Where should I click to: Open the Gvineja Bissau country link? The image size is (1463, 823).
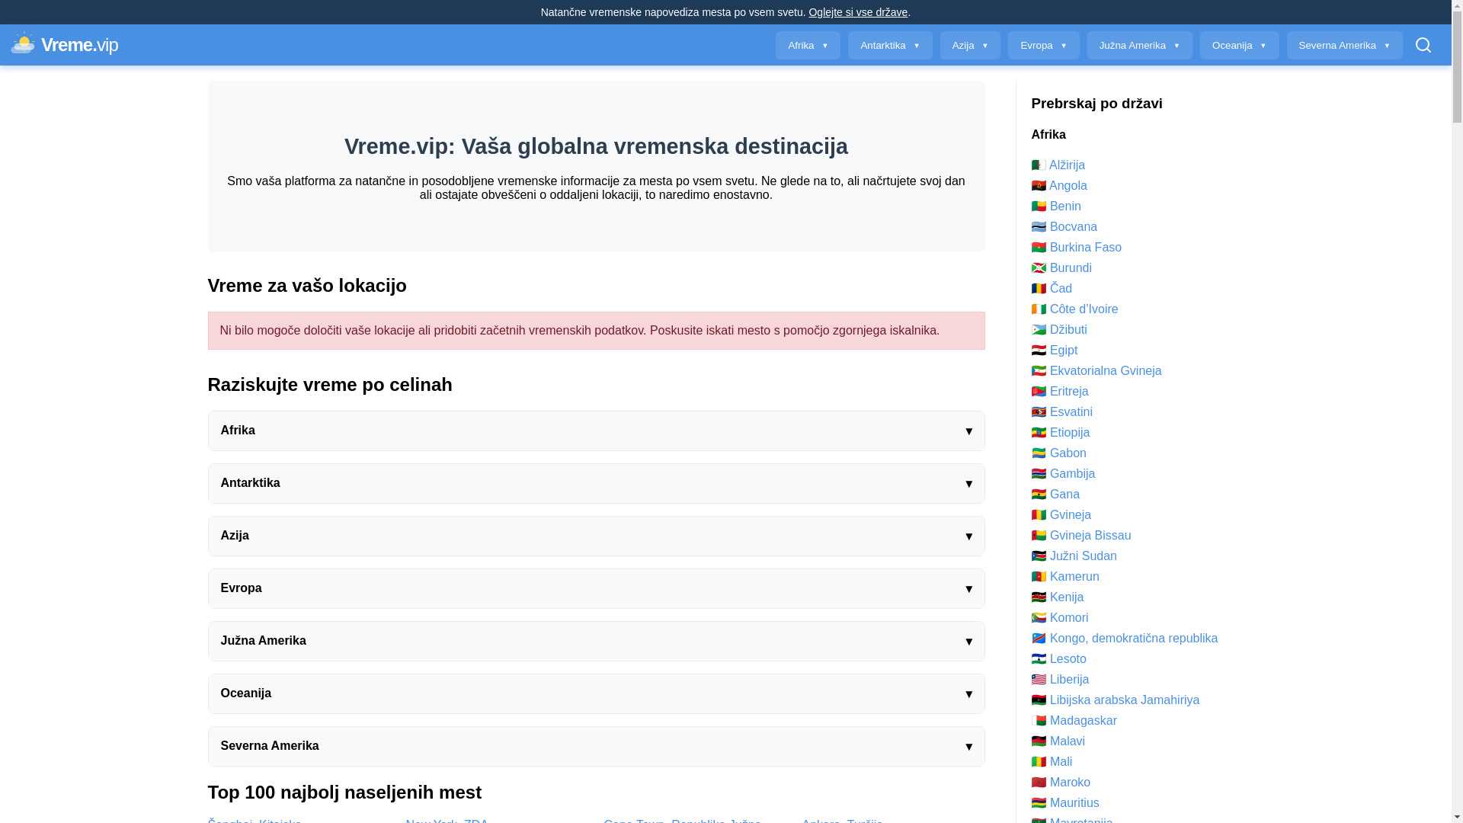pos(1090,536)
